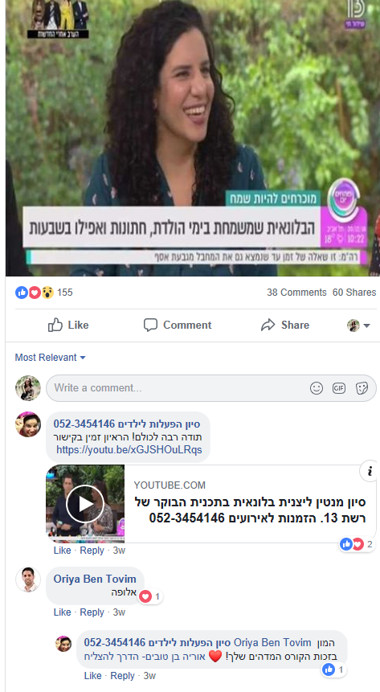Open the youtu.be link in the comment

point(129,450)
